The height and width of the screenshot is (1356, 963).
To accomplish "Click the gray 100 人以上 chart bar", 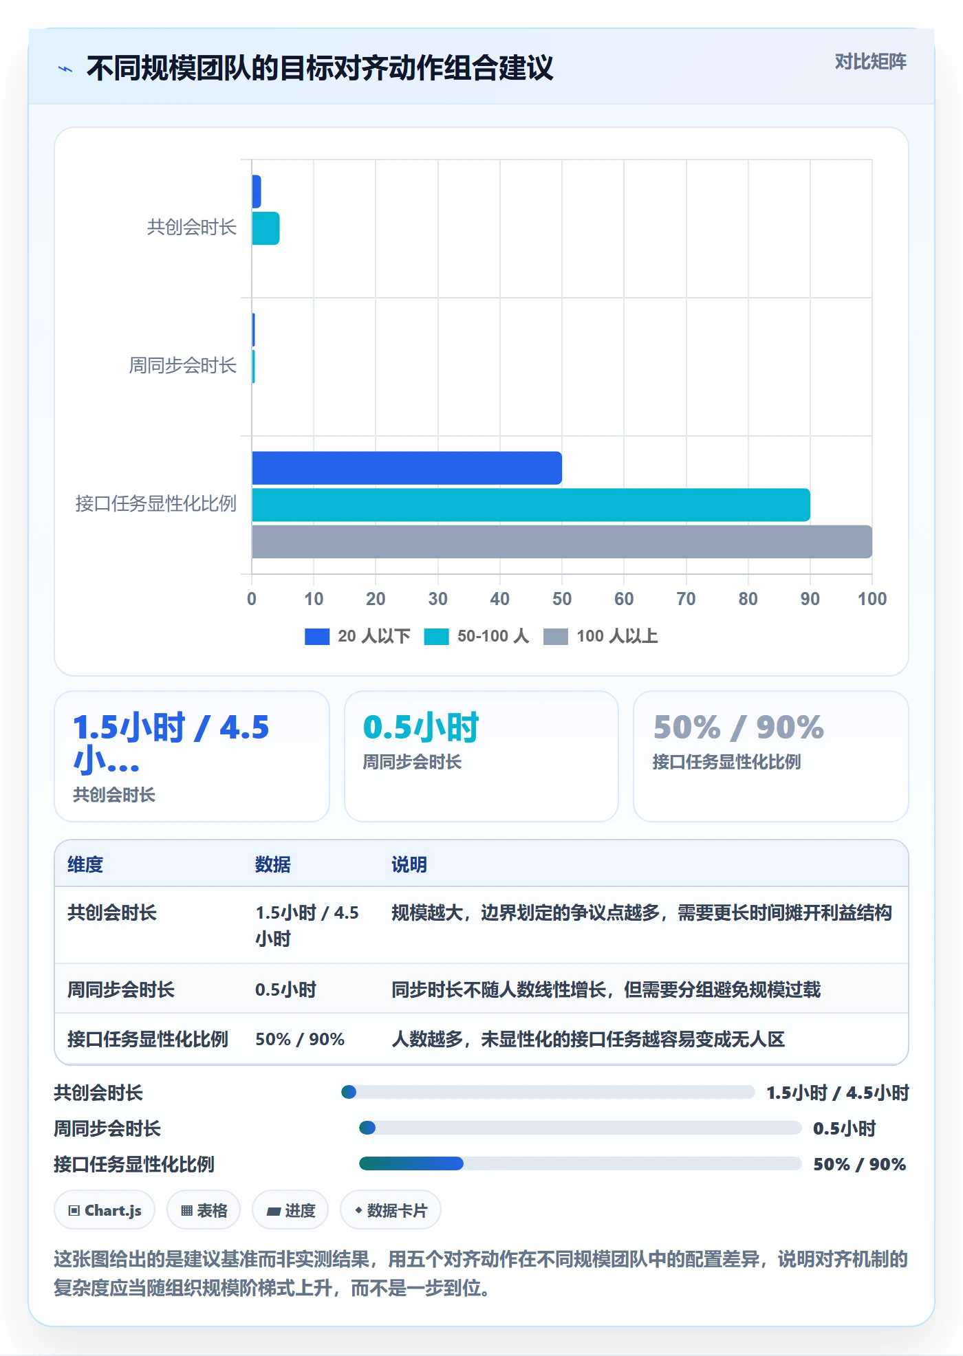I will click(562, 542).
